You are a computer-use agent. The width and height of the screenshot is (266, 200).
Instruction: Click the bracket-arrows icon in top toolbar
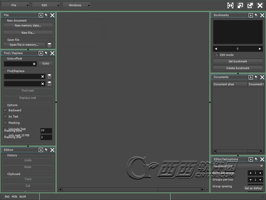click(x=230, y=5)
